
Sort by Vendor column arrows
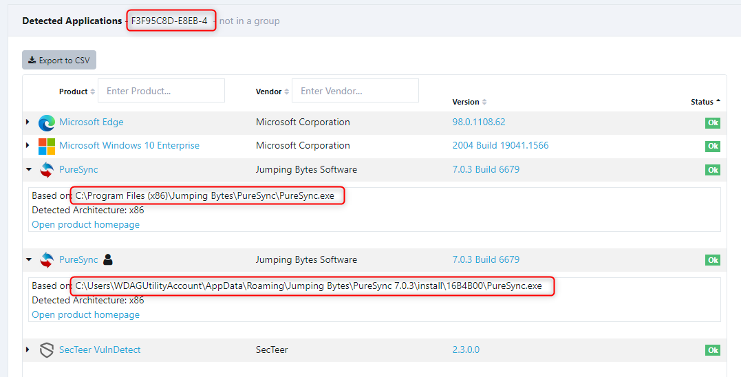pos(286,91)
